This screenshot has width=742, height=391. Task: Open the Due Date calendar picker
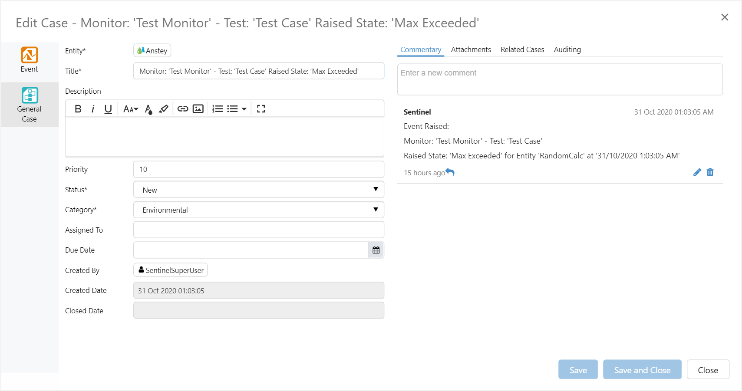click(x=376, y=250)
